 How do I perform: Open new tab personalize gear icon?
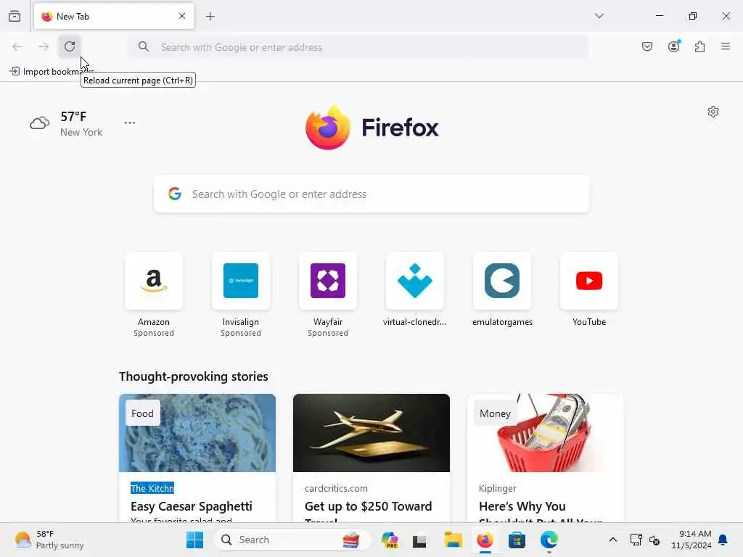(x=713, y=112)
